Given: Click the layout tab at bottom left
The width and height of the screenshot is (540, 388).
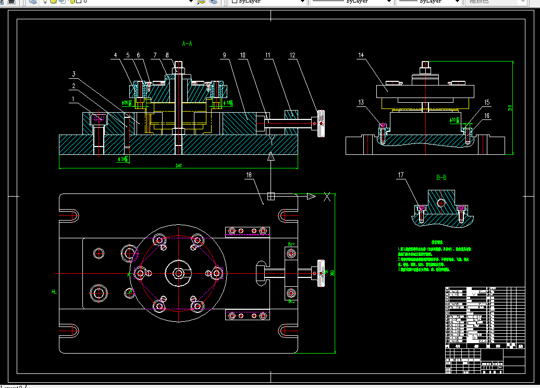Looking at the screenshot, I should pyautogui.click(x=11, y=386).
